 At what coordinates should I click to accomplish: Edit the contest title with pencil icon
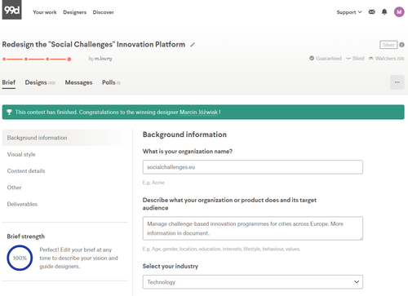tap(193, 45)
